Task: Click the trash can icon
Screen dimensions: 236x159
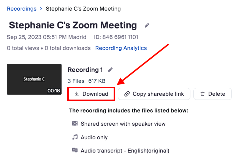Action: (203, 94)
